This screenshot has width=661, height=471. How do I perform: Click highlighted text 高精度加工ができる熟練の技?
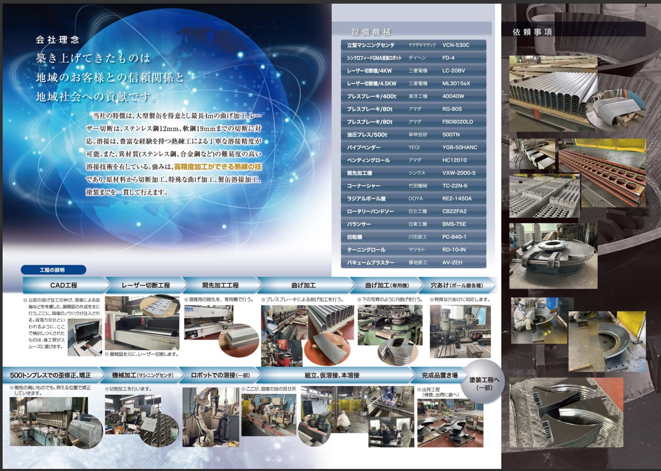click(x=218, y=167)
